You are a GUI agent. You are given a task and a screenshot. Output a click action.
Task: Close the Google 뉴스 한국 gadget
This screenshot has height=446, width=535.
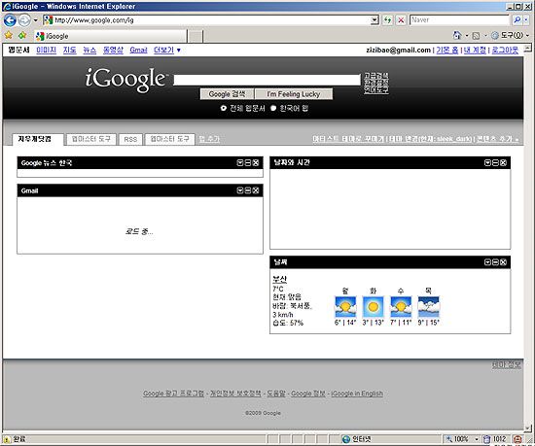coord(256,163)
